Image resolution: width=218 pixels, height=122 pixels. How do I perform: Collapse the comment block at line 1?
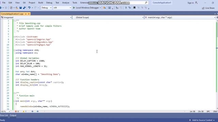tap(14, 21)
